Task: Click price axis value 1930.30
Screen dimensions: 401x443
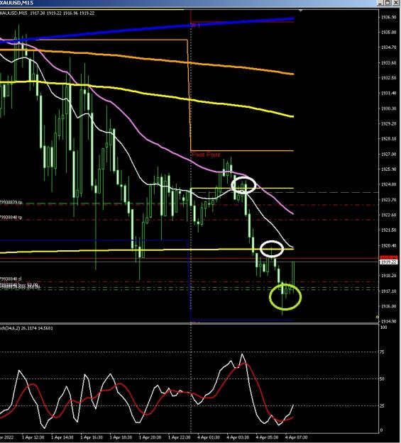Action: [388, 108]
